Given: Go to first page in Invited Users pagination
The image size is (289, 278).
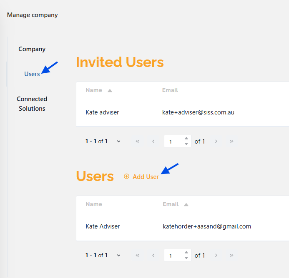Looking at the screenshot, I should [137, 141].
